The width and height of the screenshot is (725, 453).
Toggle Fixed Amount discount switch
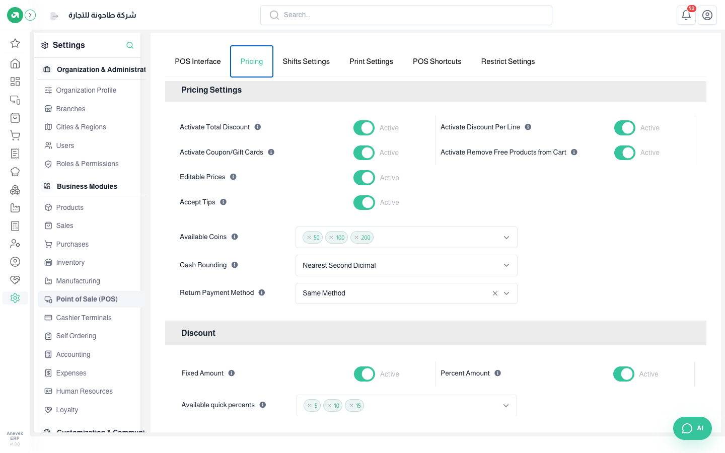coord(365,374)
